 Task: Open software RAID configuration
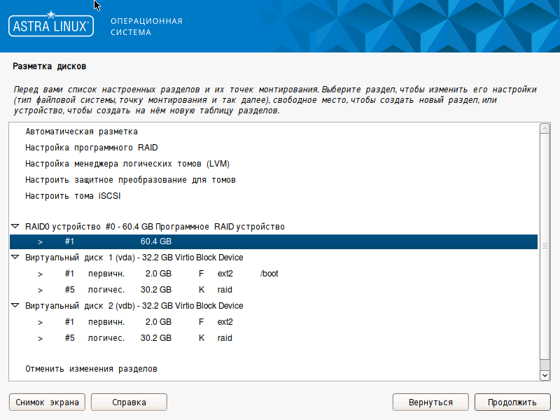coord(91,148)
